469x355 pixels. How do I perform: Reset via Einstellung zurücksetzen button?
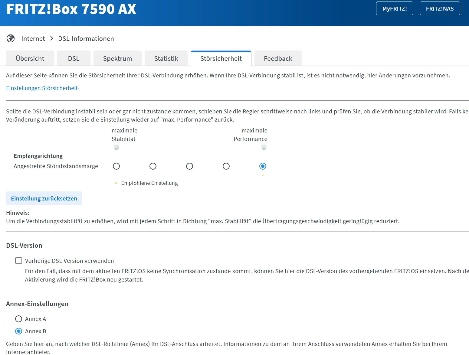44,198
